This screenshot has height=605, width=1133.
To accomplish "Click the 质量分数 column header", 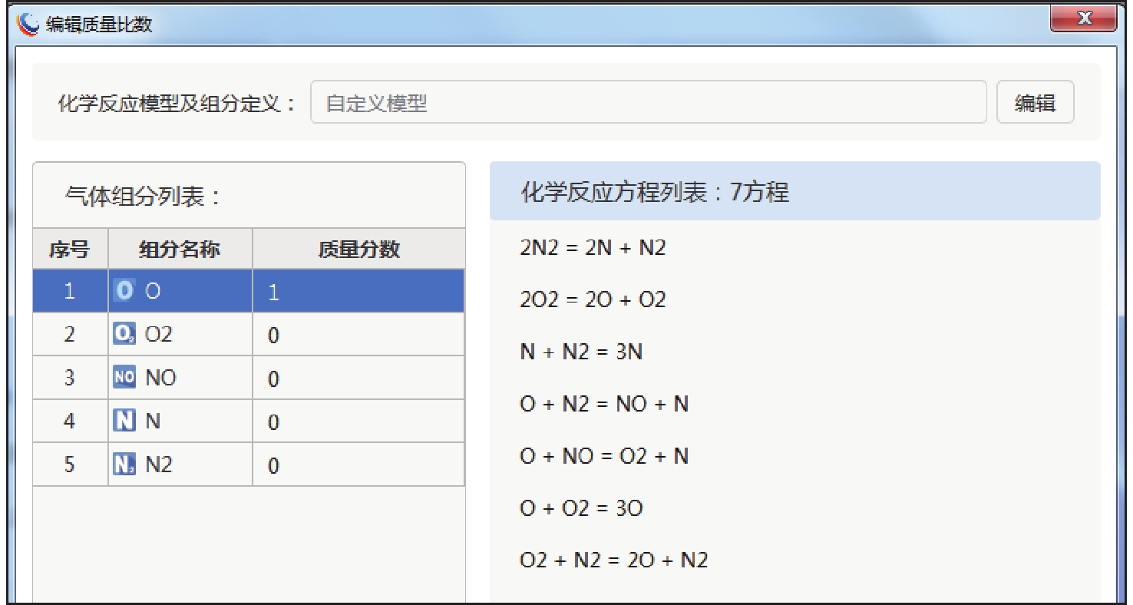I will [358, 249].
